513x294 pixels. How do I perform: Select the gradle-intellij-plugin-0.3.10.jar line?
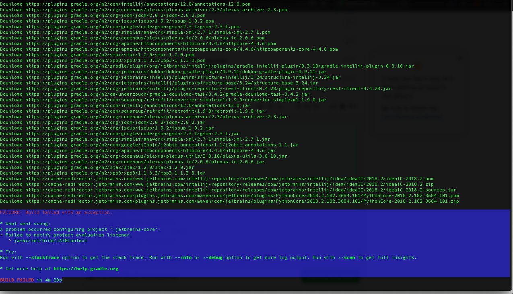(x=207, y=66)
